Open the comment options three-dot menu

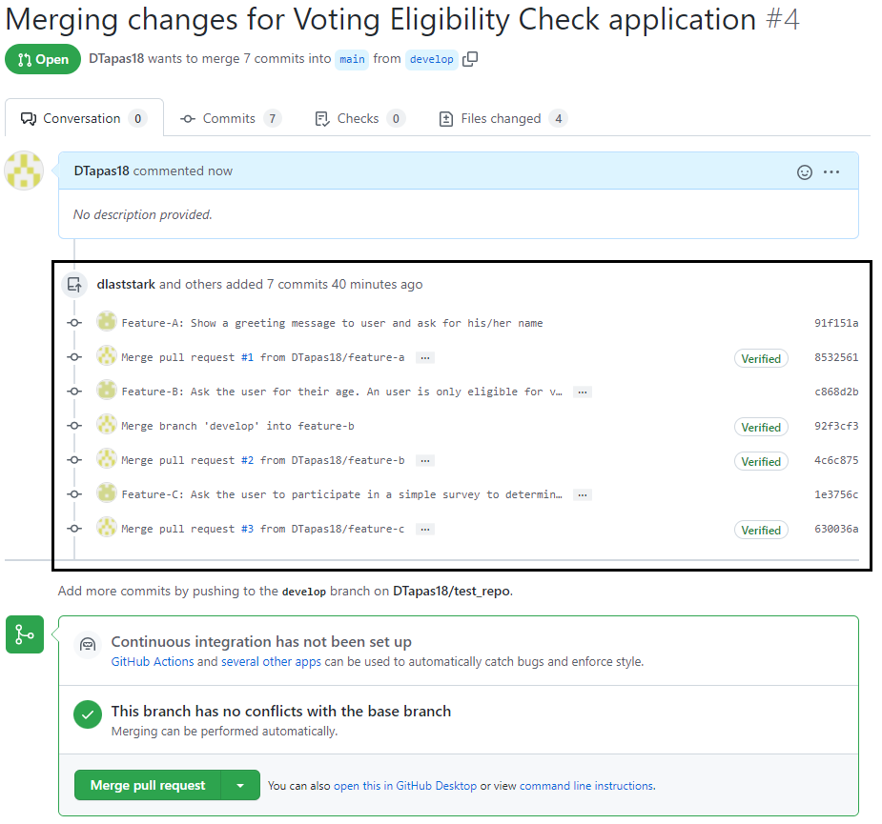pos(831,172)
